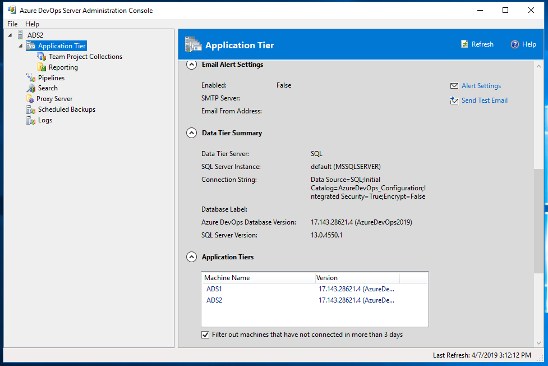Viewport: 548px width, 366px height.
Task: Click the Version column header
Action: point(357,278)
